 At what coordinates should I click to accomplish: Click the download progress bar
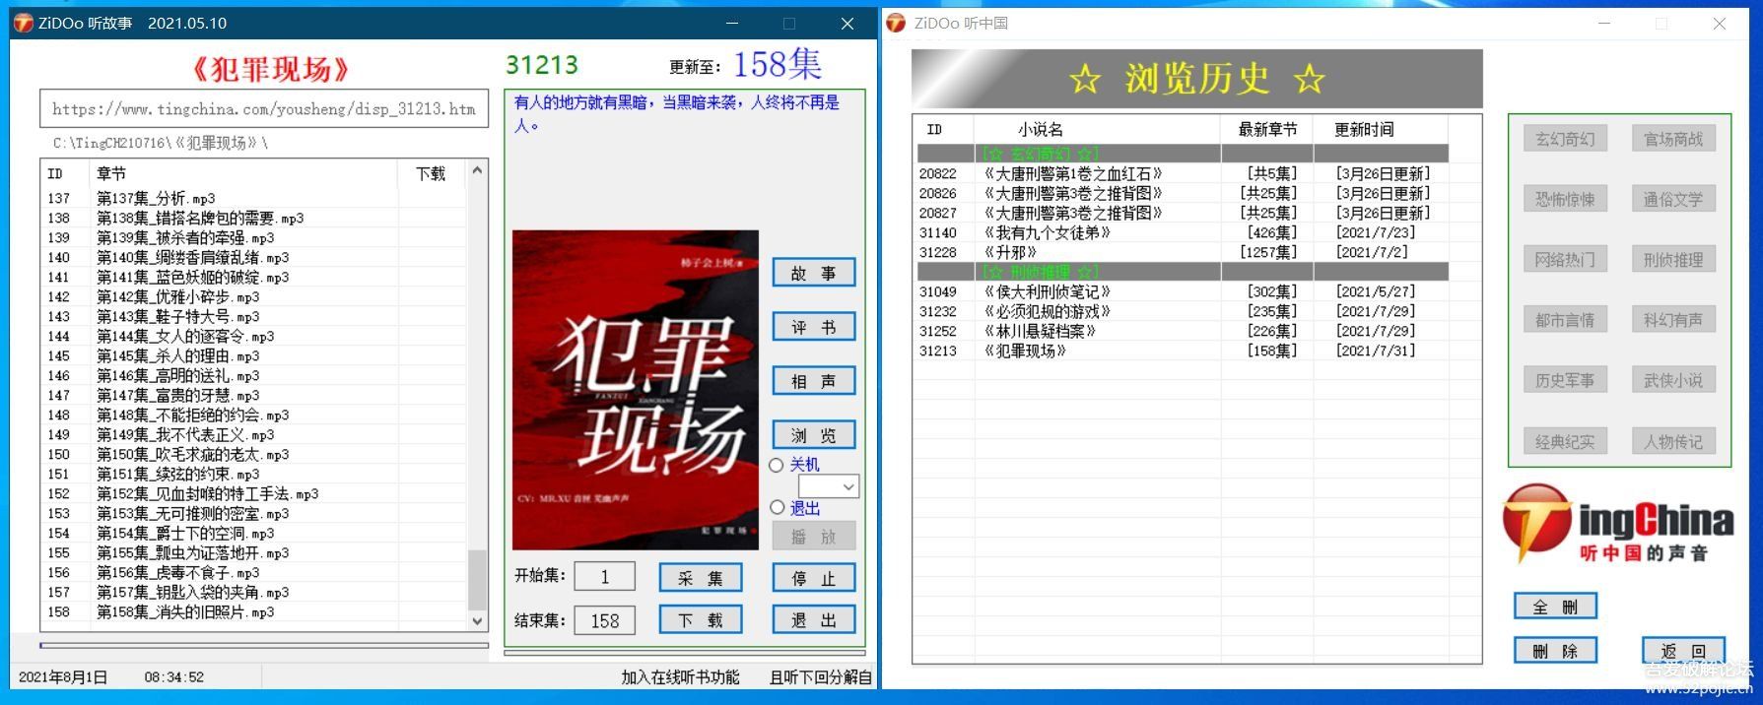264,646
